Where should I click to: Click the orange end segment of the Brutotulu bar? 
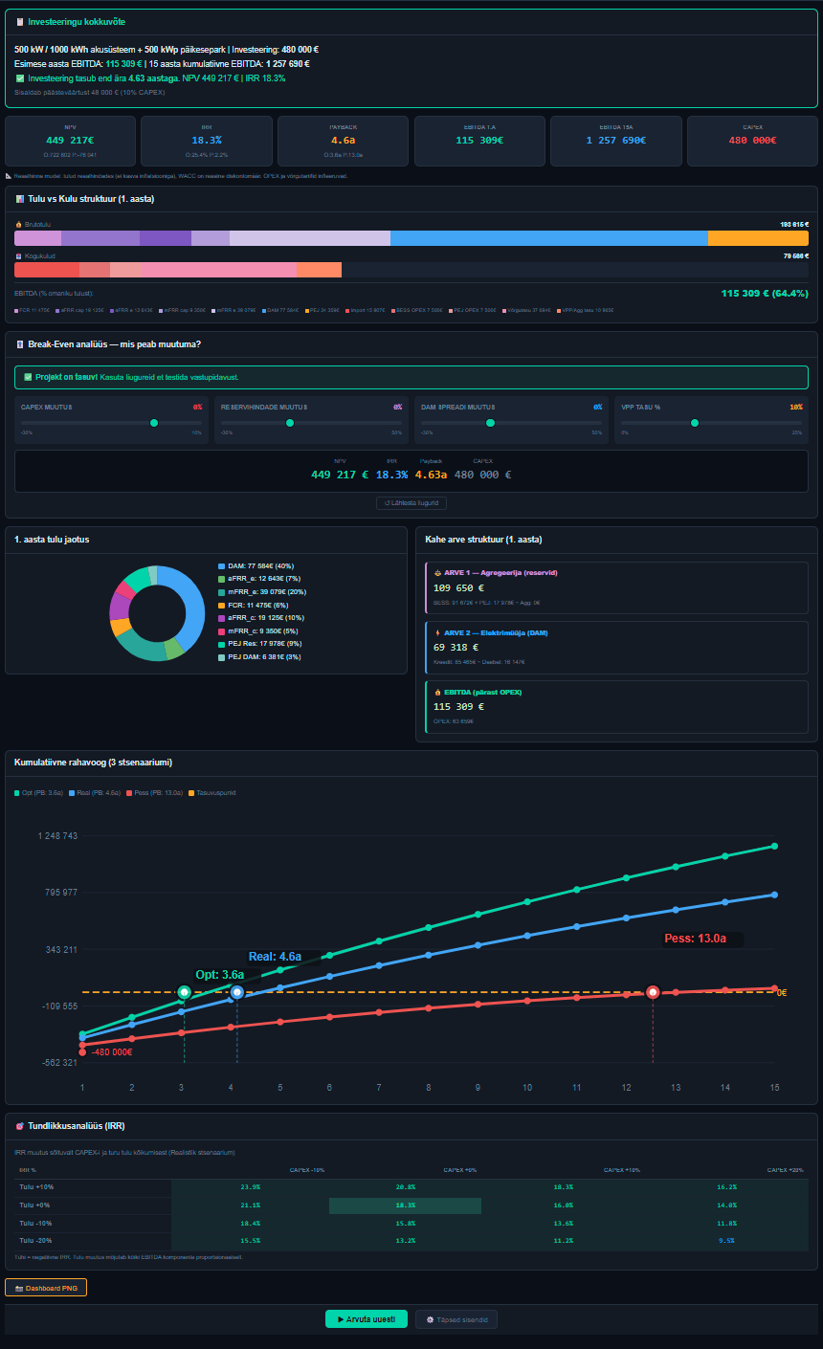point(758,238)
